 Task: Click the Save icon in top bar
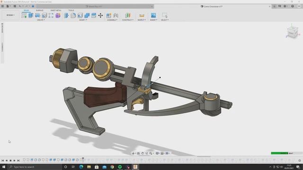point(15,6)
